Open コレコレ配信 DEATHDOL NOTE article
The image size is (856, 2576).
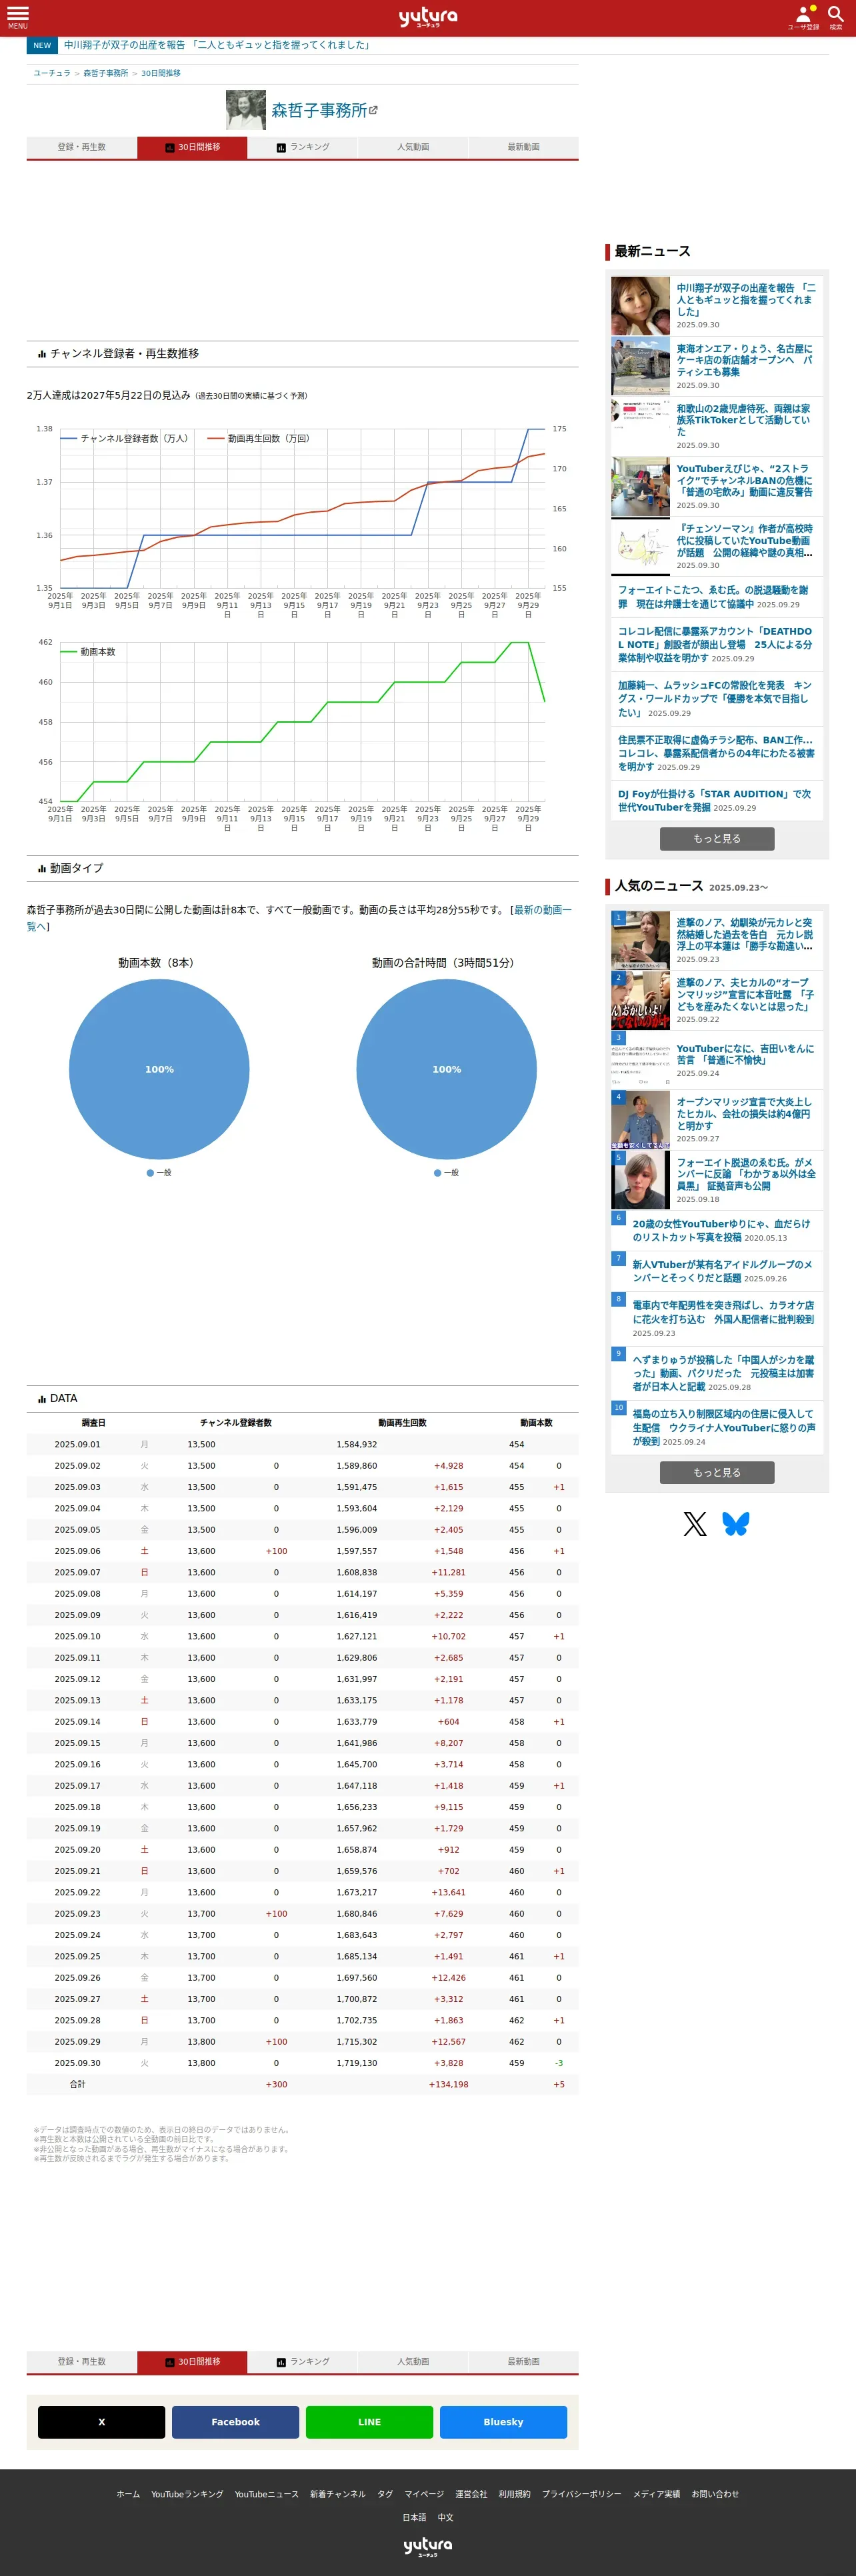(x=715, y=645)
